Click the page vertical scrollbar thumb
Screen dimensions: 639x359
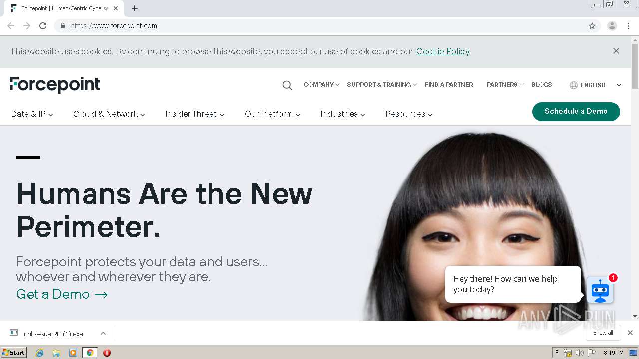pos(635,66)
